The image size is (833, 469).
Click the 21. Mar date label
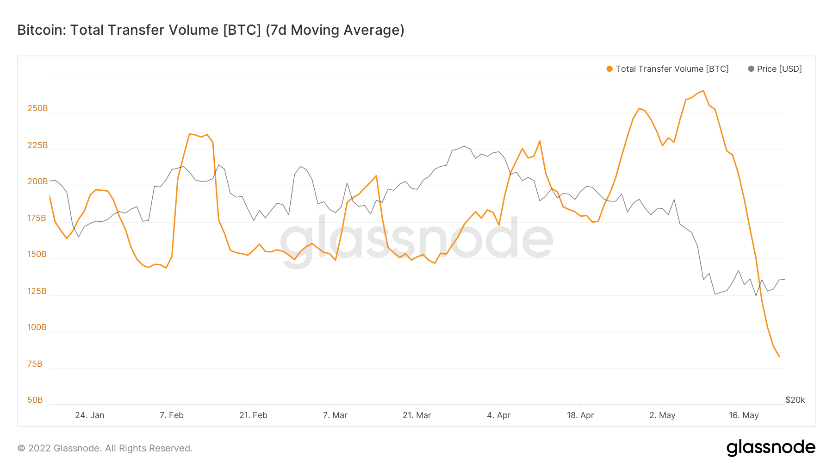point(416,415)
